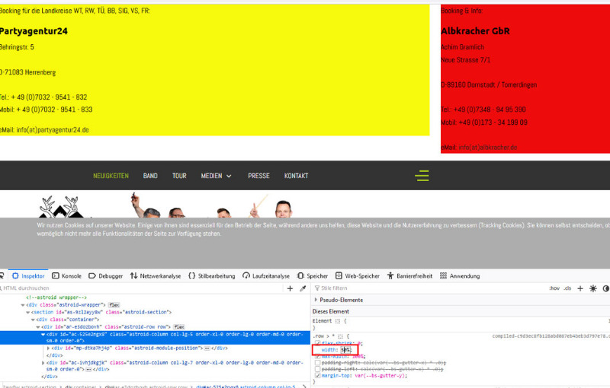Disable the margin-top declaration checkbox
The height and width of the screenshot is (388, 610).
(317, 376)
